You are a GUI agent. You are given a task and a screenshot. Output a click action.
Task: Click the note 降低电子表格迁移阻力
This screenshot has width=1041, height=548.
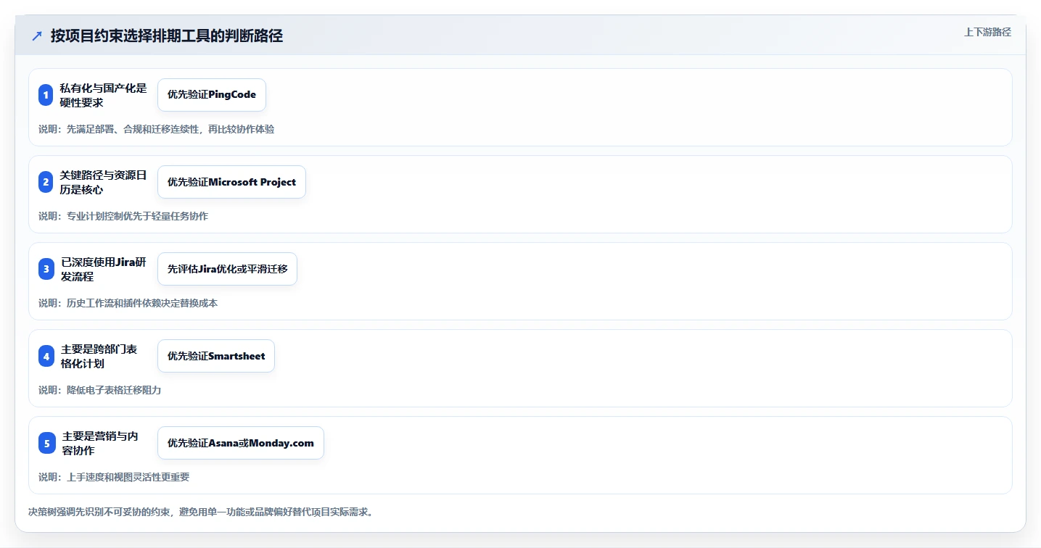(x=99, y=390)
